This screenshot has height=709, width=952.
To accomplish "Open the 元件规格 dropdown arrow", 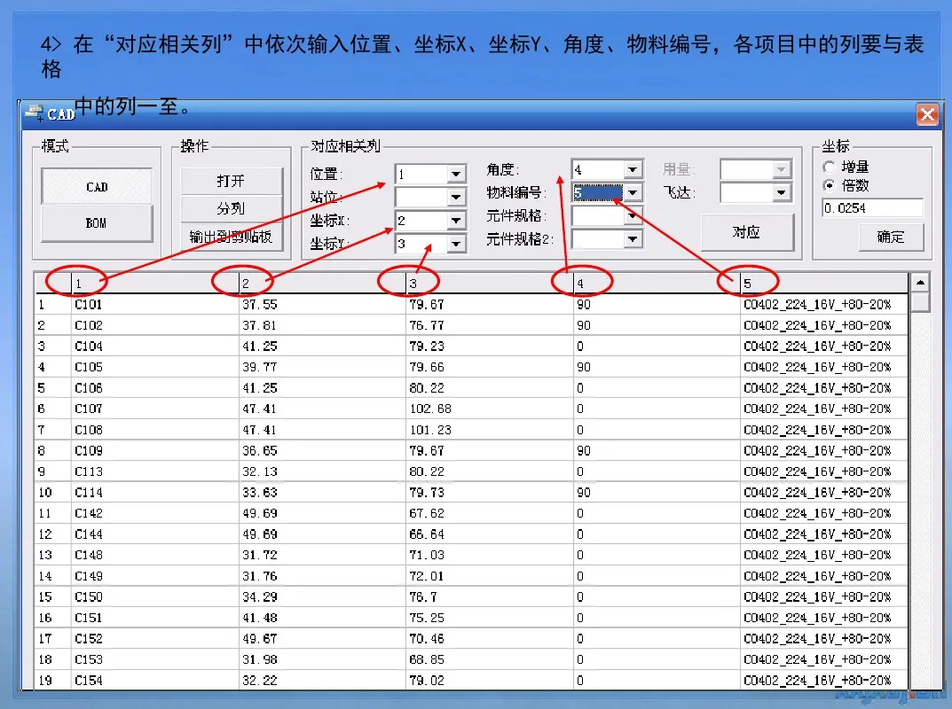I will pos(633,216).
